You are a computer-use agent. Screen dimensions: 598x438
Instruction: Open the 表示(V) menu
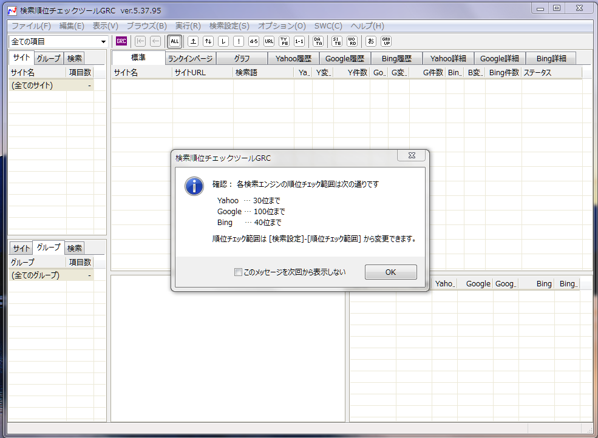tap(105, 26)
